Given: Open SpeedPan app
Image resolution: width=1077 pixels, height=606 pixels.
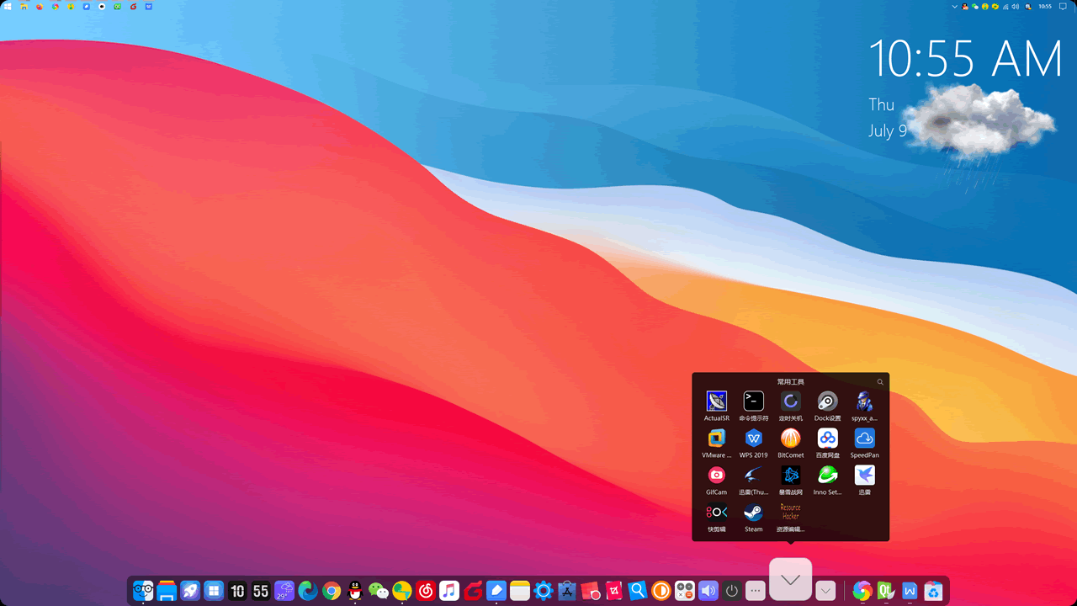Looking at the screenshot, I should pyautogui.click(x=864, y=438).
